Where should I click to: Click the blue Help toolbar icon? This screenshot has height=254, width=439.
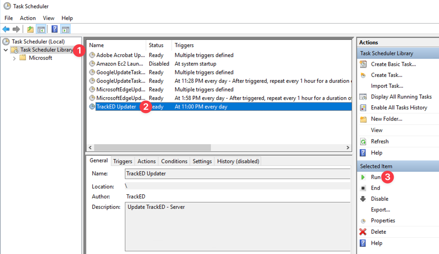[54, 29]
